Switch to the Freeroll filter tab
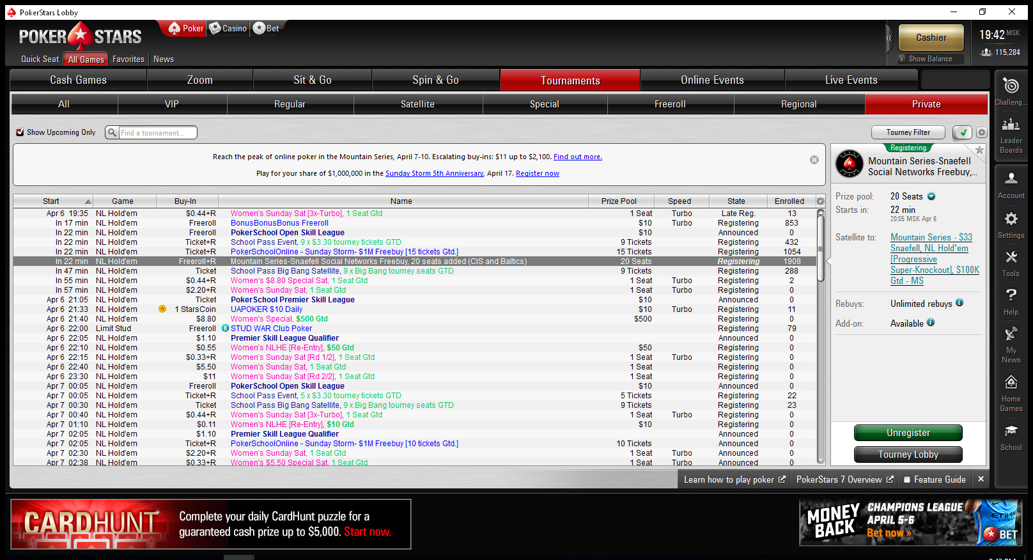The width and height of the screenshot is (1033, 560). 671,104
